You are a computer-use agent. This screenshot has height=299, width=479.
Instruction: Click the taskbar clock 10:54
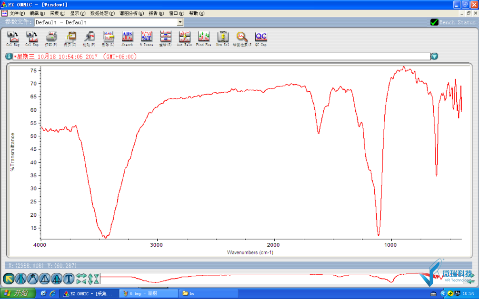point(469,293)
